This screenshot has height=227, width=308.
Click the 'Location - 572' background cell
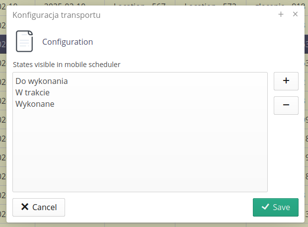click(x=210, y=3)
